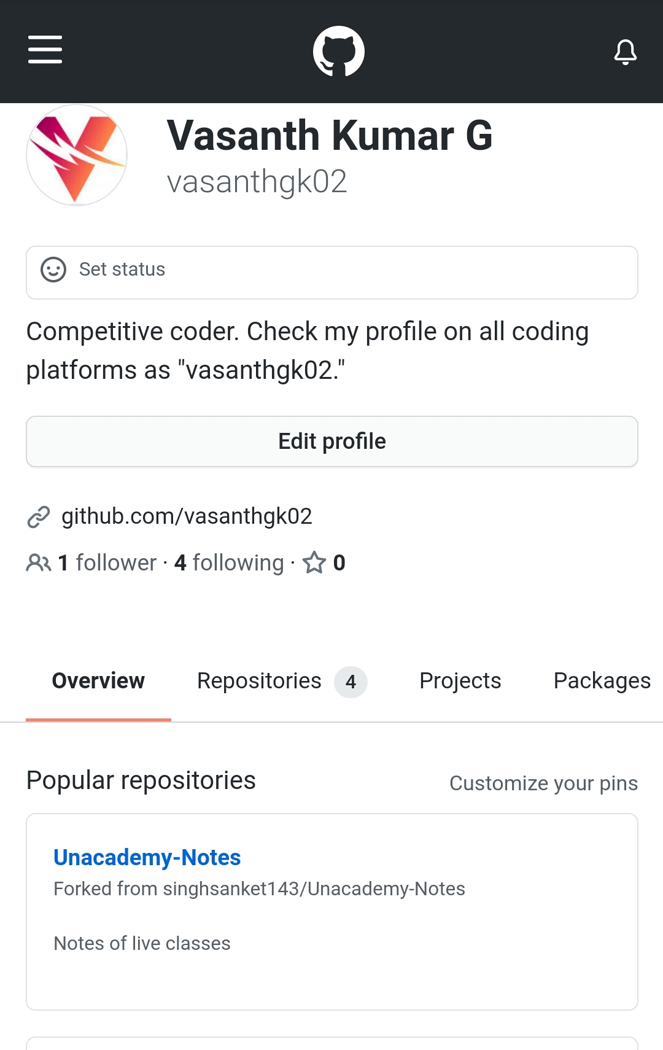Click the smiley face status icon

53,270
